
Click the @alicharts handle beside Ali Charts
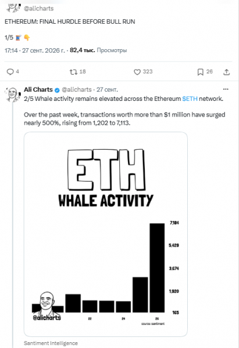[77, 90]
